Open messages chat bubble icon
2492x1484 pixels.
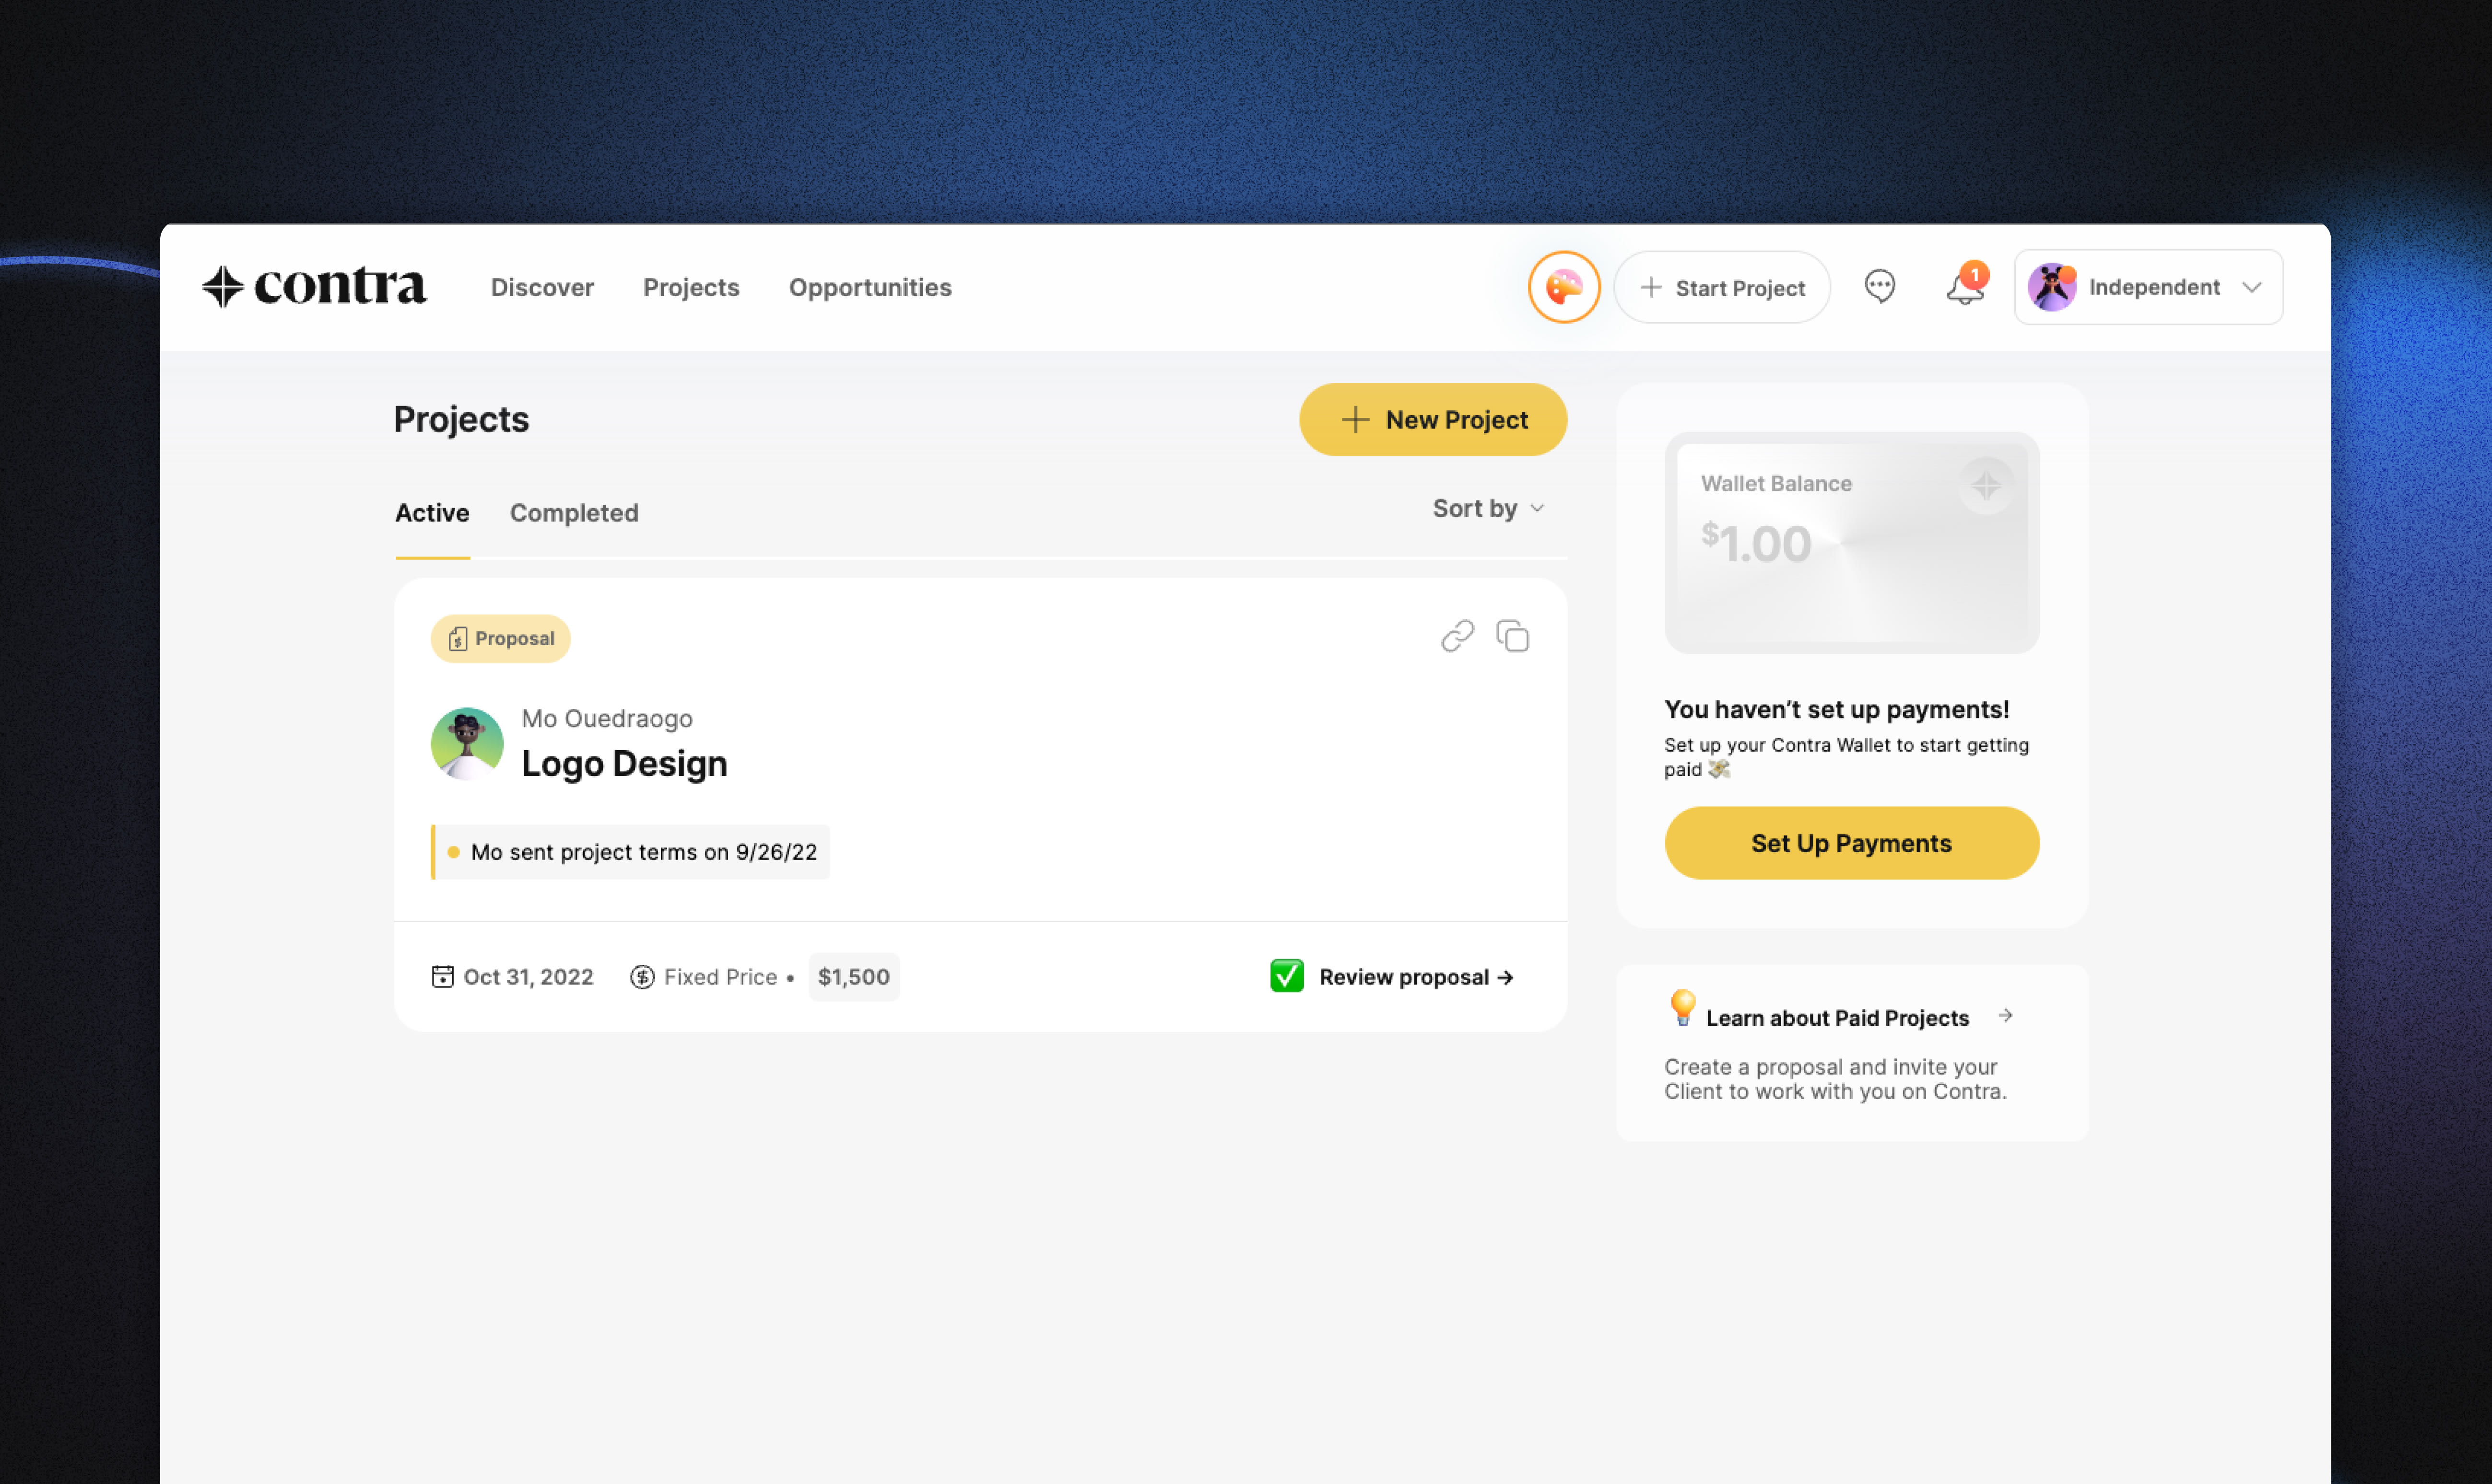(x=1880, y=287)
